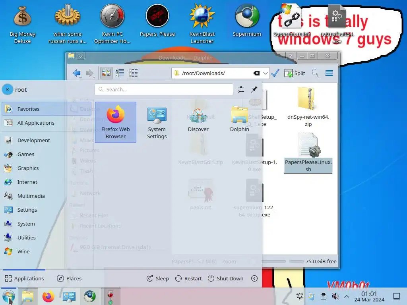
Task: Open Supermium from taskbar
Action: coord(90,296)
